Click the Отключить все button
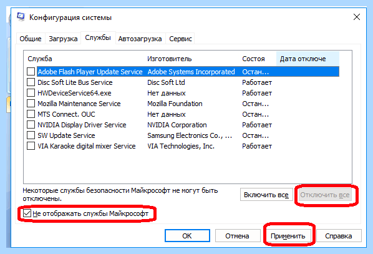The width and height of the screenshot is (373, 254). [x=325, y=195]
